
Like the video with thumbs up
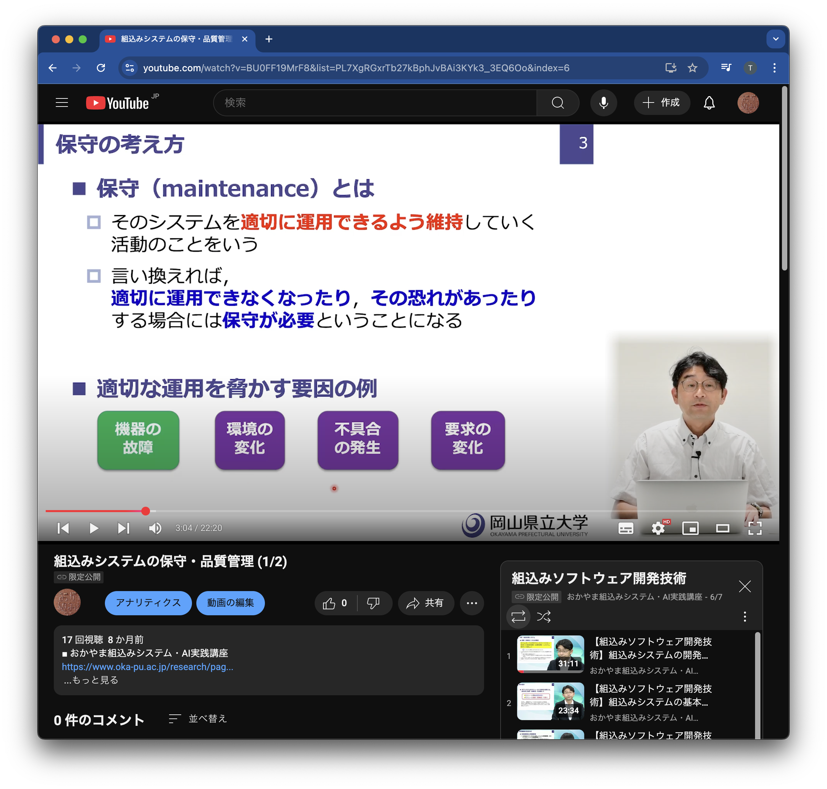click(x=335, y=603)
